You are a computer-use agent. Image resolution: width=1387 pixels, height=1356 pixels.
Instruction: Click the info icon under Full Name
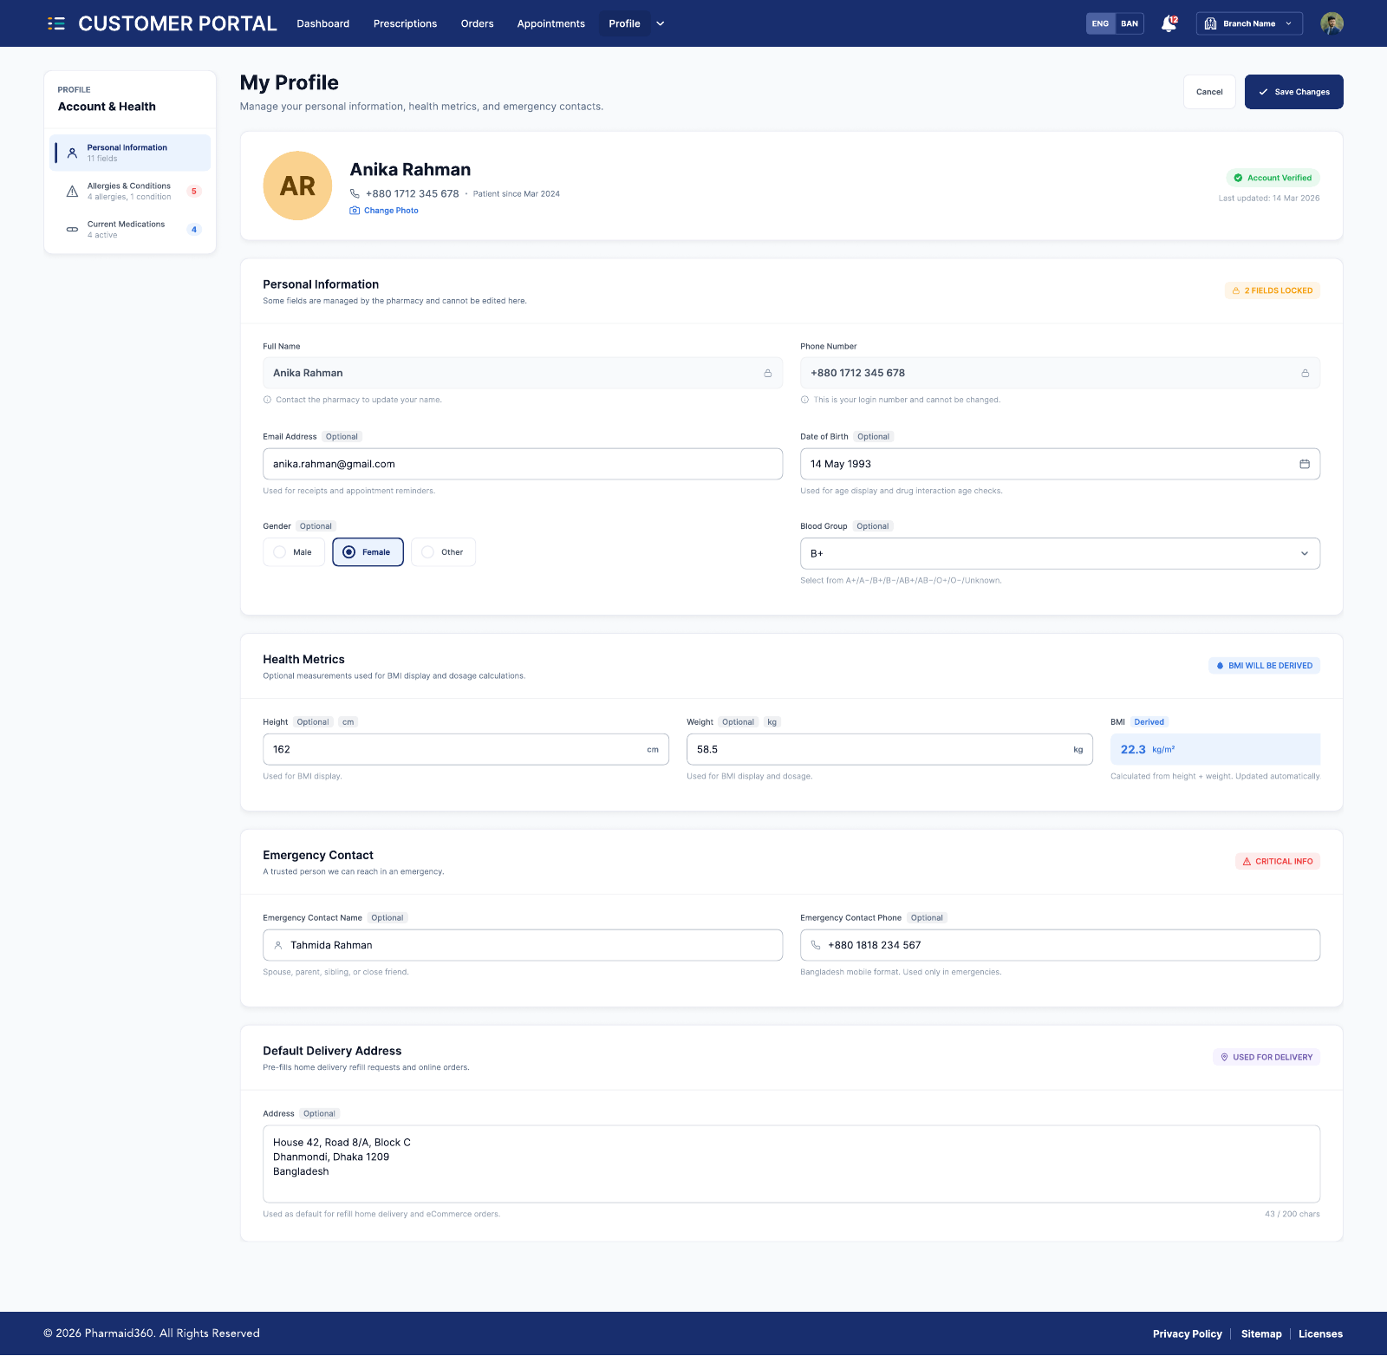coord(267,401)
